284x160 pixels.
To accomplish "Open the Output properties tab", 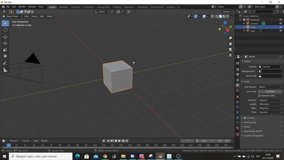I will tap(238, 75).
